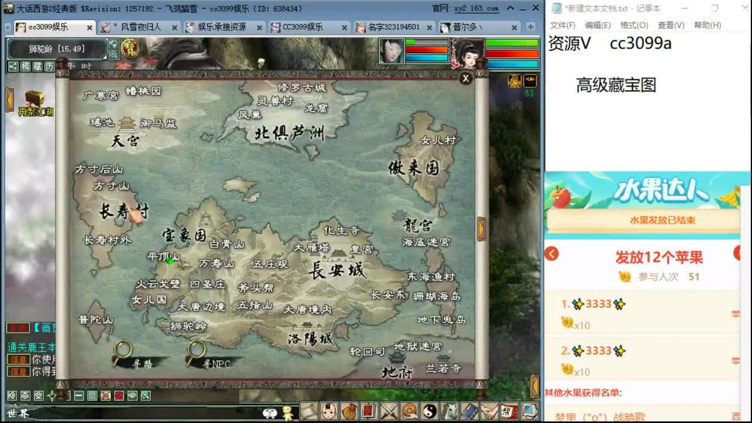Click the pet portrait avatar
The height and width of the screenshot is (423, 752).
(391, 51)
